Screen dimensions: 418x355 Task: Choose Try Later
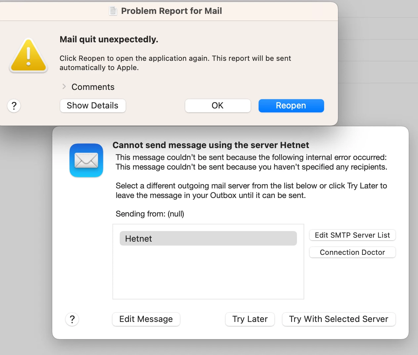coord(250,319)
